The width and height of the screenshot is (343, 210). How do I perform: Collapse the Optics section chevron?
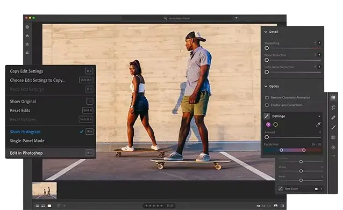coord(266,86)
